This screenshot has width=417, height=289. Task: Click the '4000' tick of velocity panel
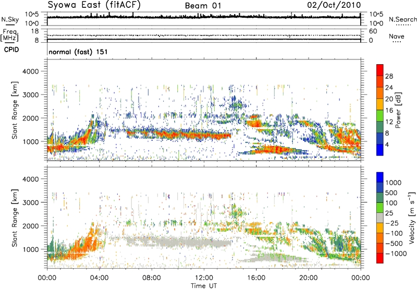click(30, 179)
